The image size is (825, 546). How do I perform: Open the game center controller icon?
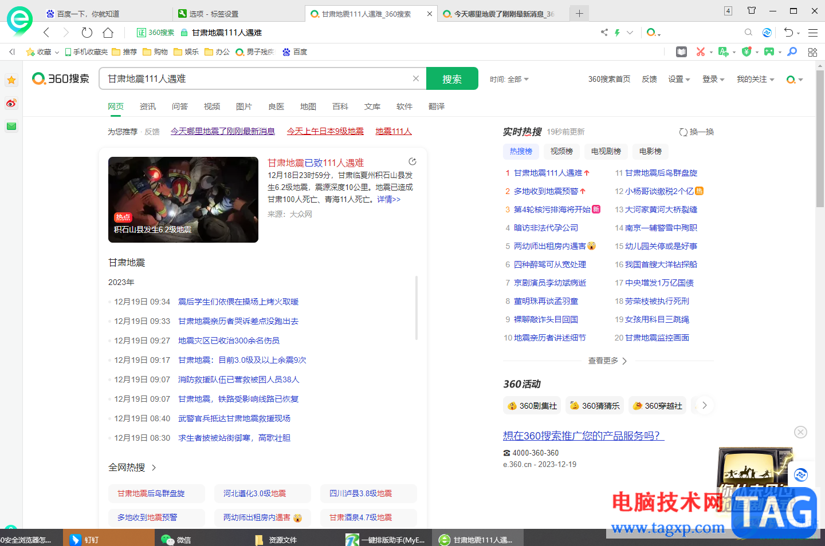tap(769, 52)
